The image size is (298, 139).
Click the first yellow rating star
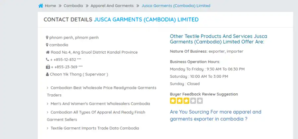[173, 101]
